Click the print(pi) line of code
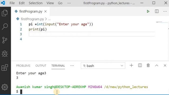Image resolution: width=169 pixels, height=95 pixels. click(x=37, y=29)
